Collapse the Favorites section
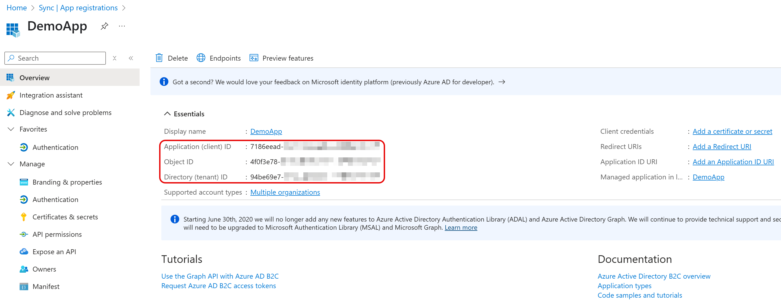Viewport: 781px width, 305px height. 11,129
